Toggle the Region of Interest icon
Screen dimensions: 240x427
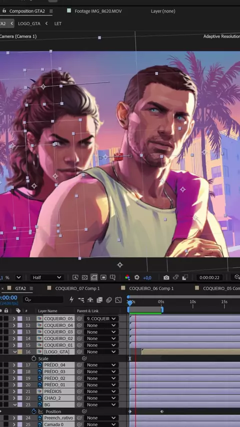click(x=103, y=277)
